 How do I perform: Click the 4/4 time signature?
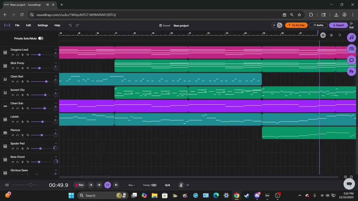click(x=168, y=185)
